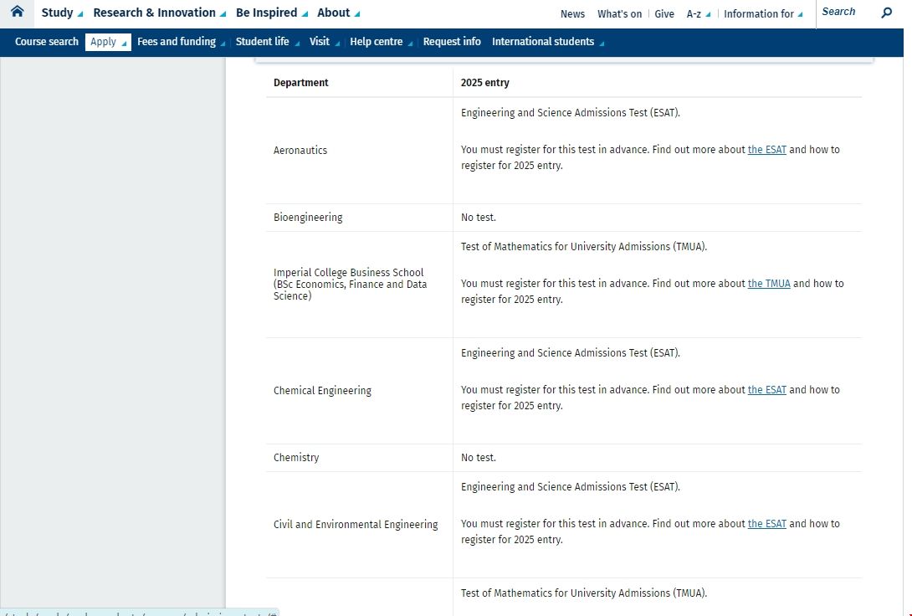
Task: Open Fees and funding menu
Action: [x=181, y=42]
